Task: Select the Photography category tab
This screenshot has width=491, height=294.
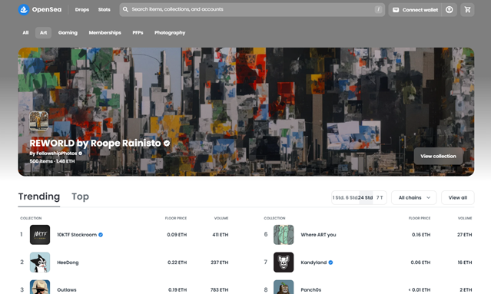Action: (x=170, y=32)
